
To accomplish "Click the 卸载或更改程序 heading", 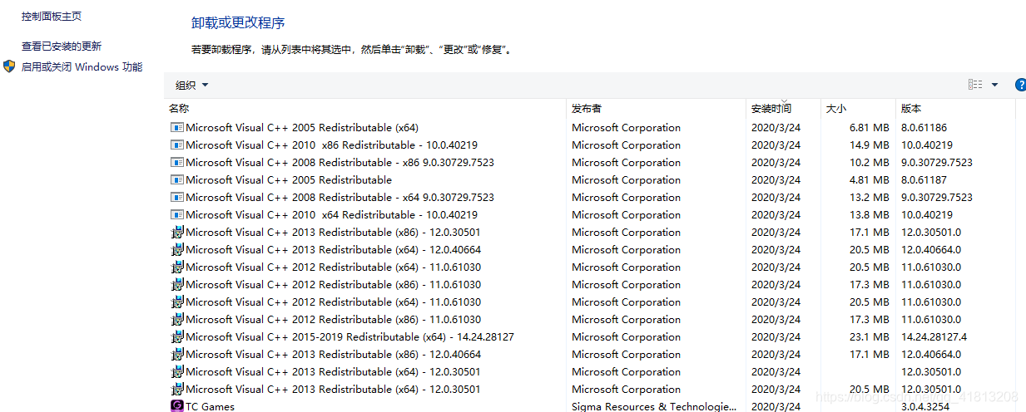I will [x=238, y=22].
